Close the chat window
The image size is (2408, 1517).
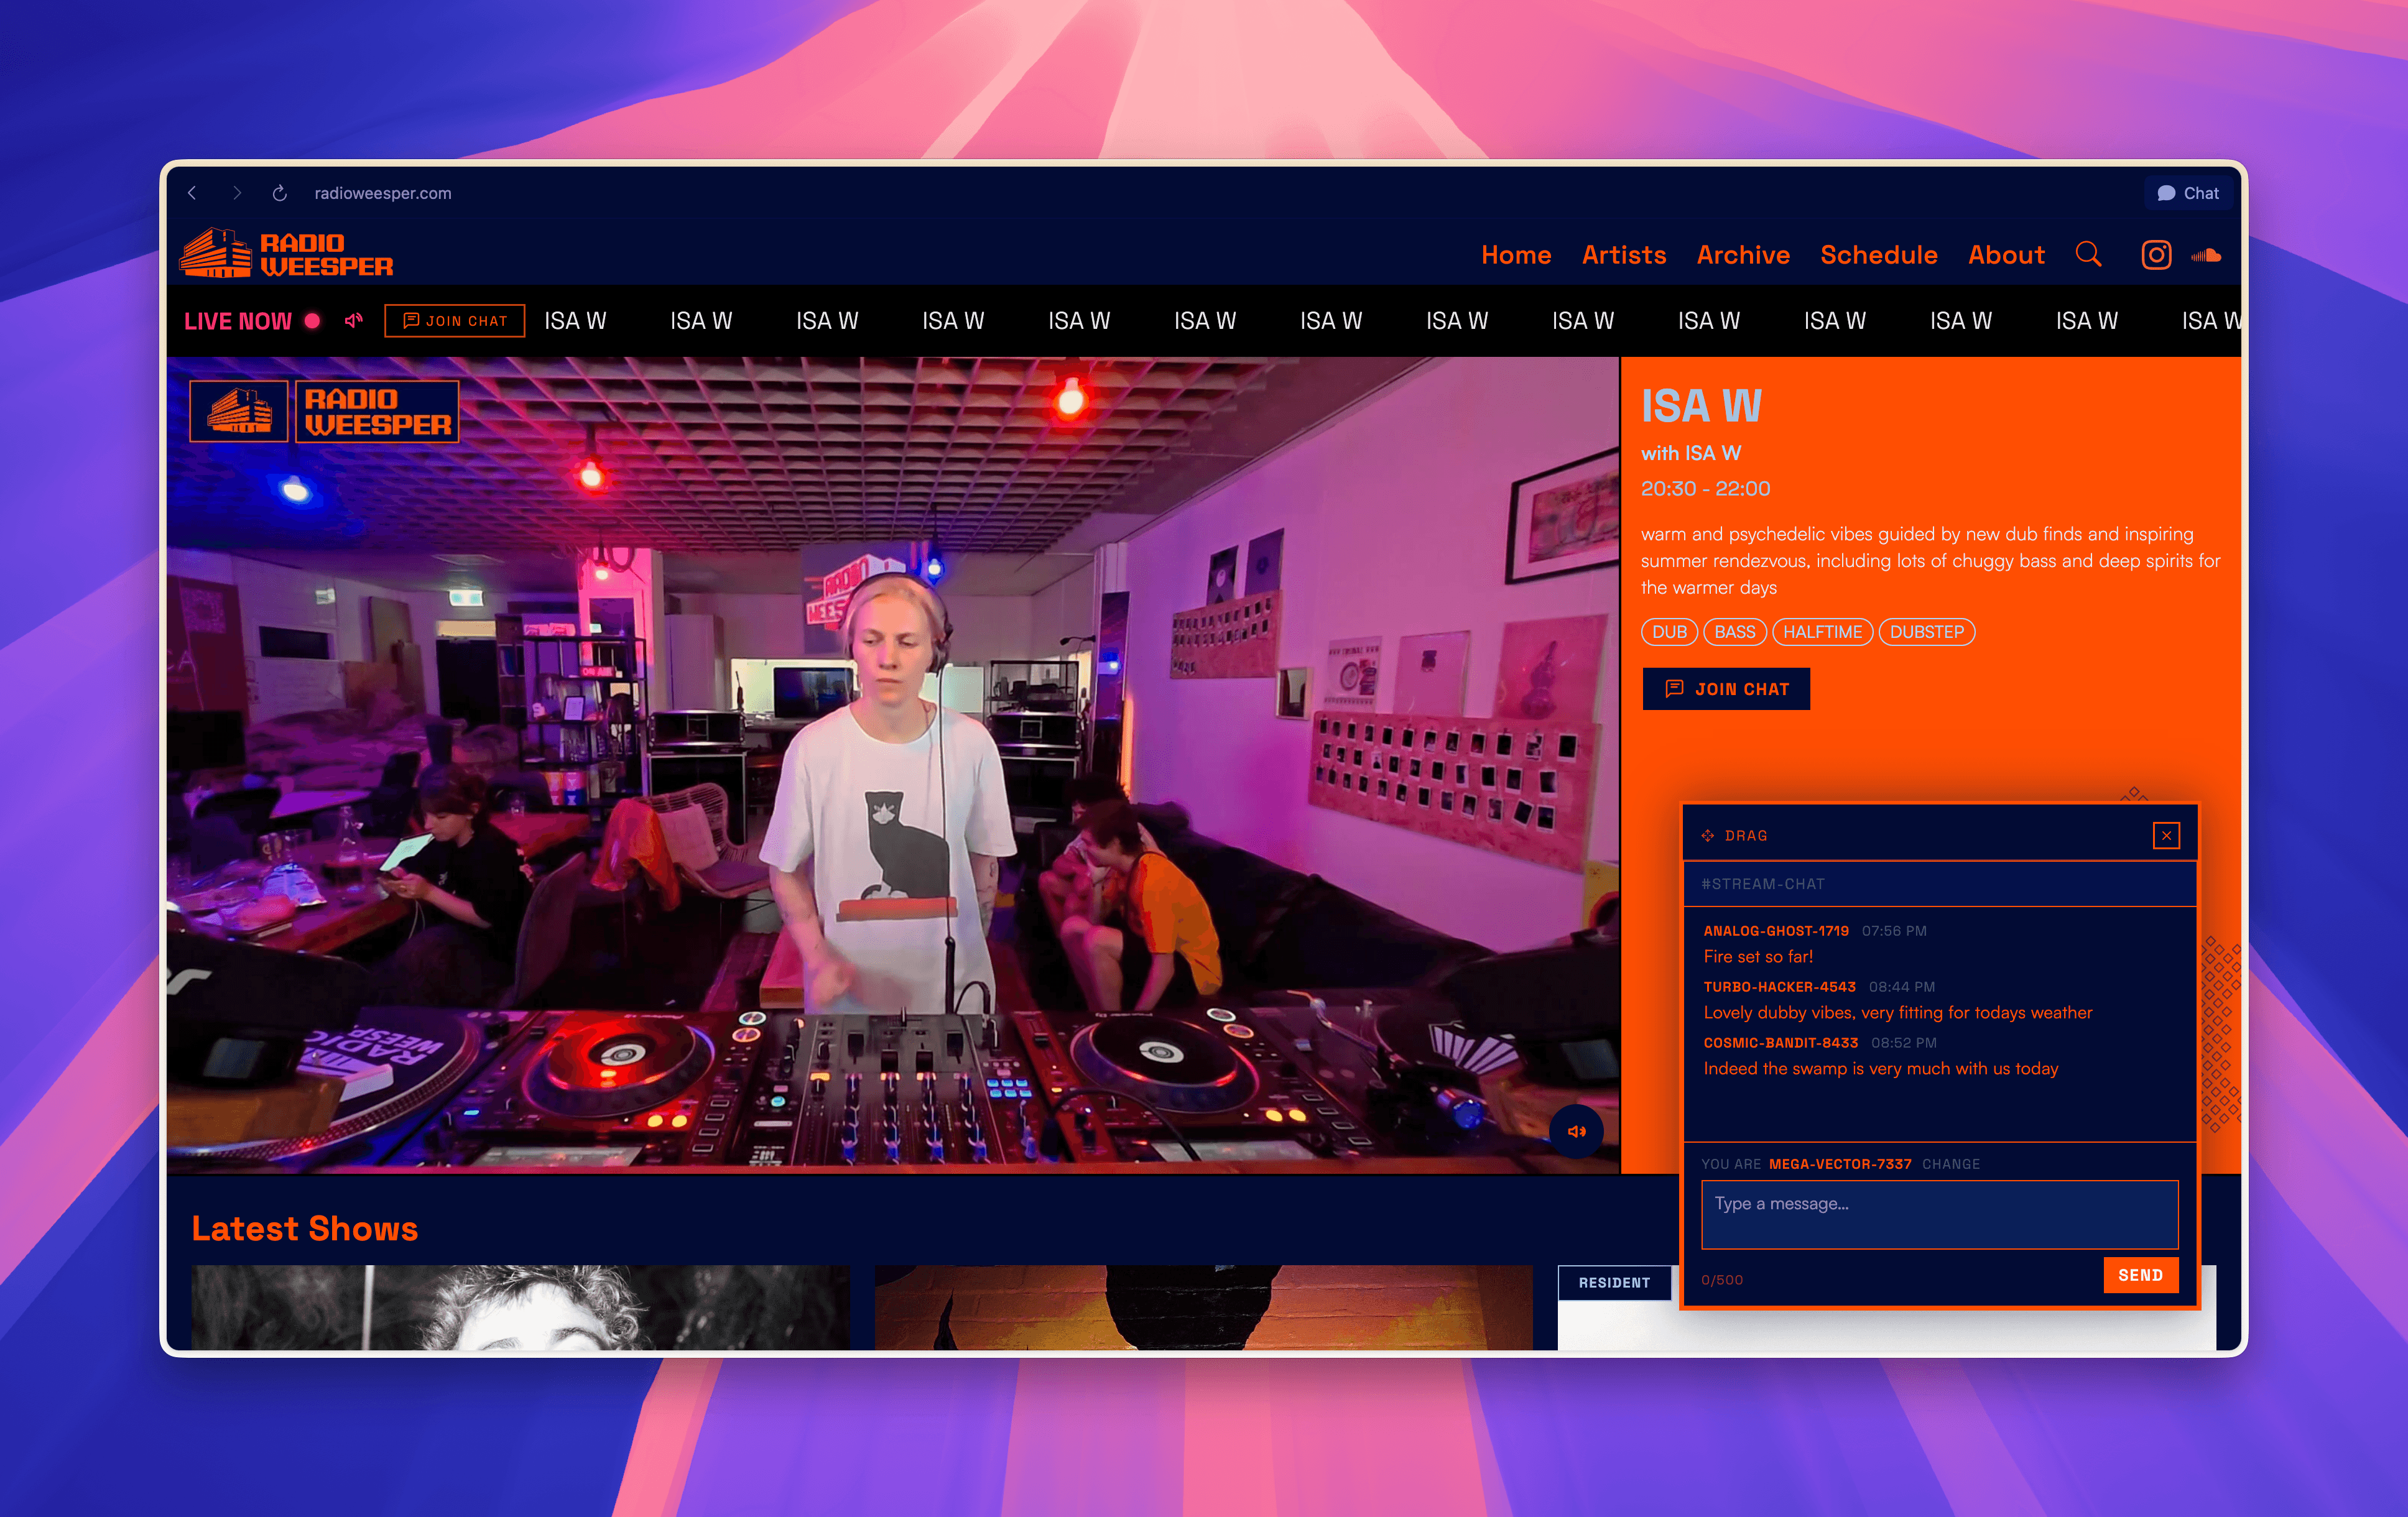tap(2166, 835)
